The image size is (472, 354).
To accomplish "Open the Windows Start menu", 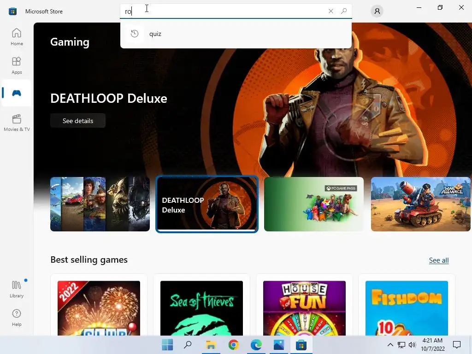I will point(167,345).
